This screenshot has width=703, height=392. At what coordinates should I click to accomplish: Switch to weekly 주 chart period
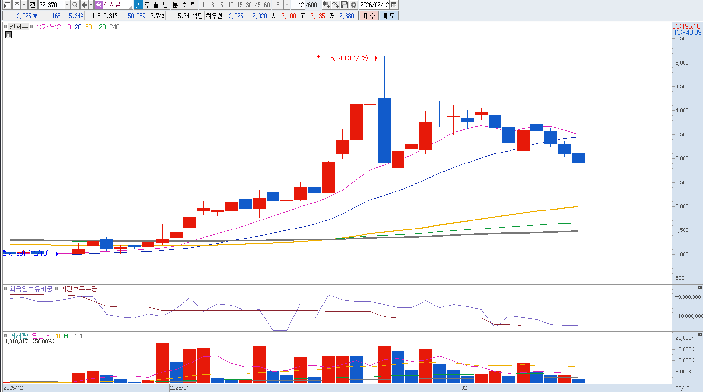tap(147, 5)
